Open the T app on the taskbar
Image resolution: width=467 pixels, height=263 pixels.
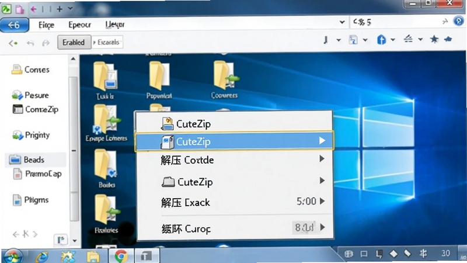[x=147, y=256]
